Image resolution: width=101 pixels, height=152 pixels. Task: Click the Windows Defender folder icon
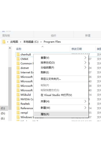18,117
